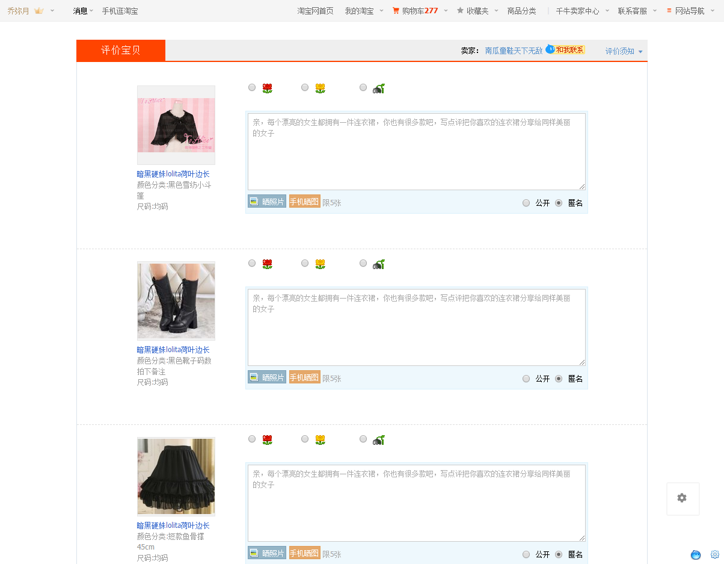Select yellow flower neutral rating for skirt item
The width and height of the screenshot is (724, 564).
click(305, 439)
